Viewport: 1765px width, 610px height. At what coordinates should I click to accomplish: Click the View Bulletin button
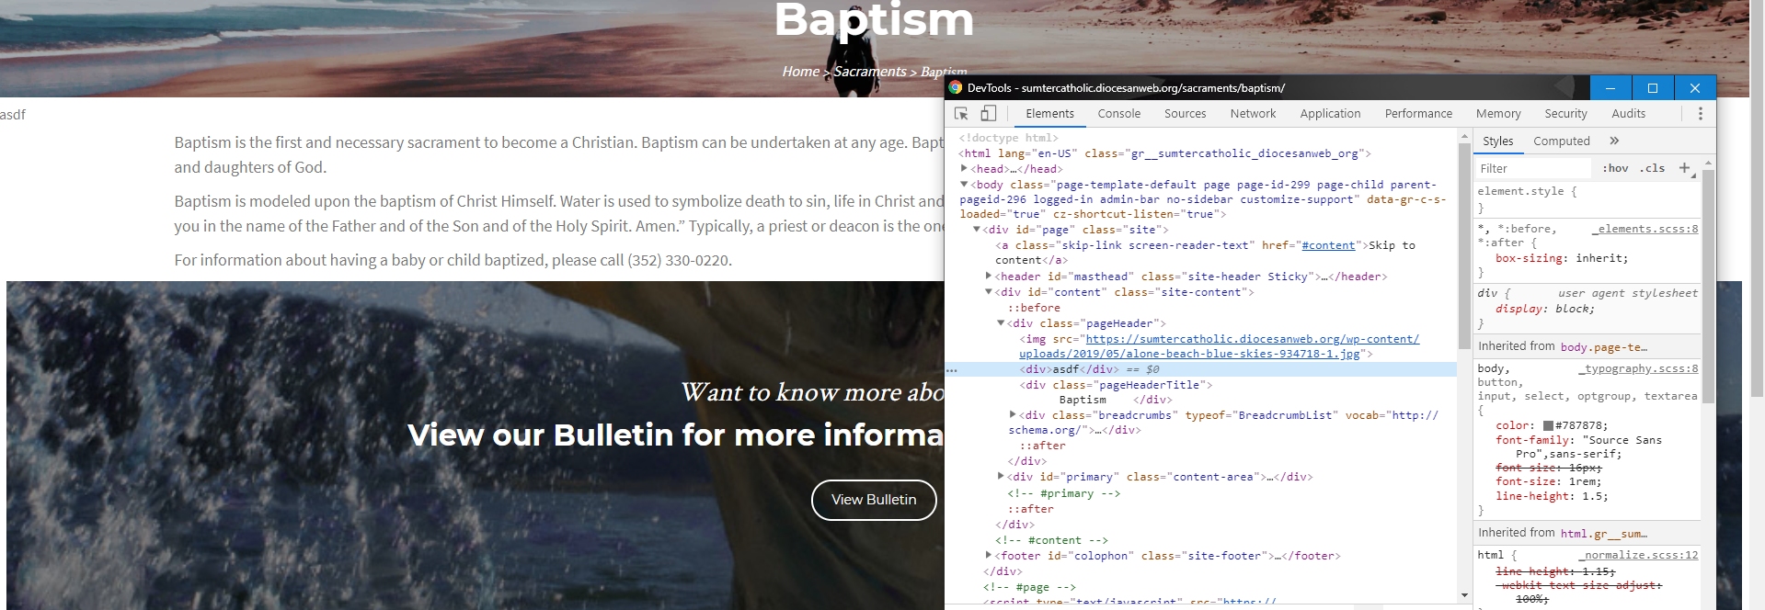[874, 500]
